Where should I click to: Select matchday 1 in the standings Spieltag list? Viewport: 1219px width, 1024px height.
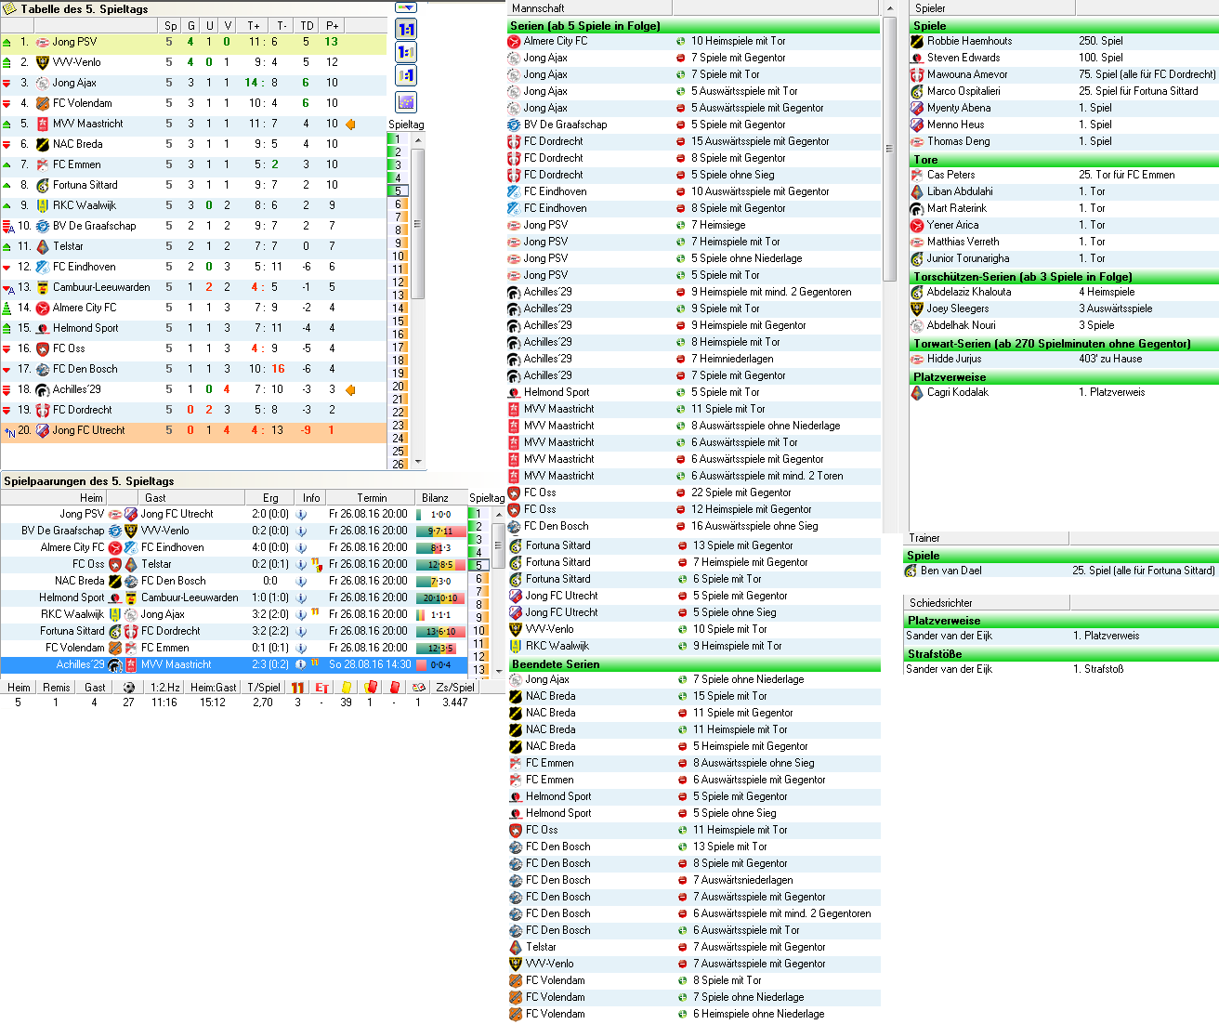[398, 139]
